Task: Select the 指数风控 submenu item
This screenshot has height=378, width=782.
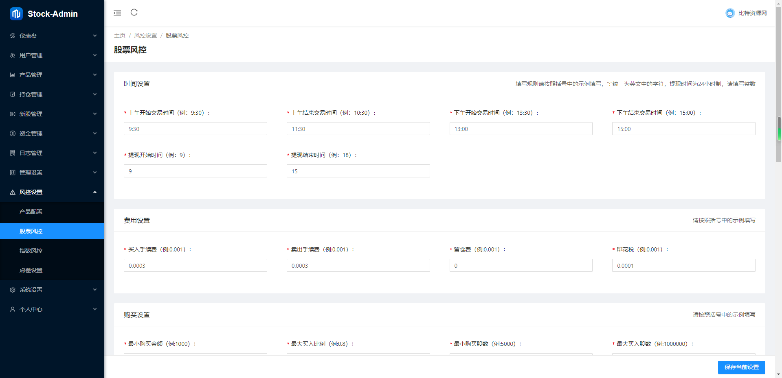Action: pos(31,251)
